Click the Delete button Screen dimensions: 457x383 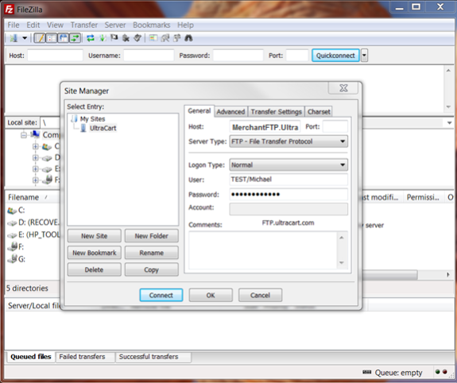pyautogui.click(x=95, y=269)
